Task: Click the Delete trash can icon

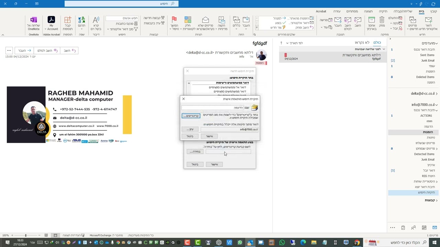Action: click(x=382, y=20)
